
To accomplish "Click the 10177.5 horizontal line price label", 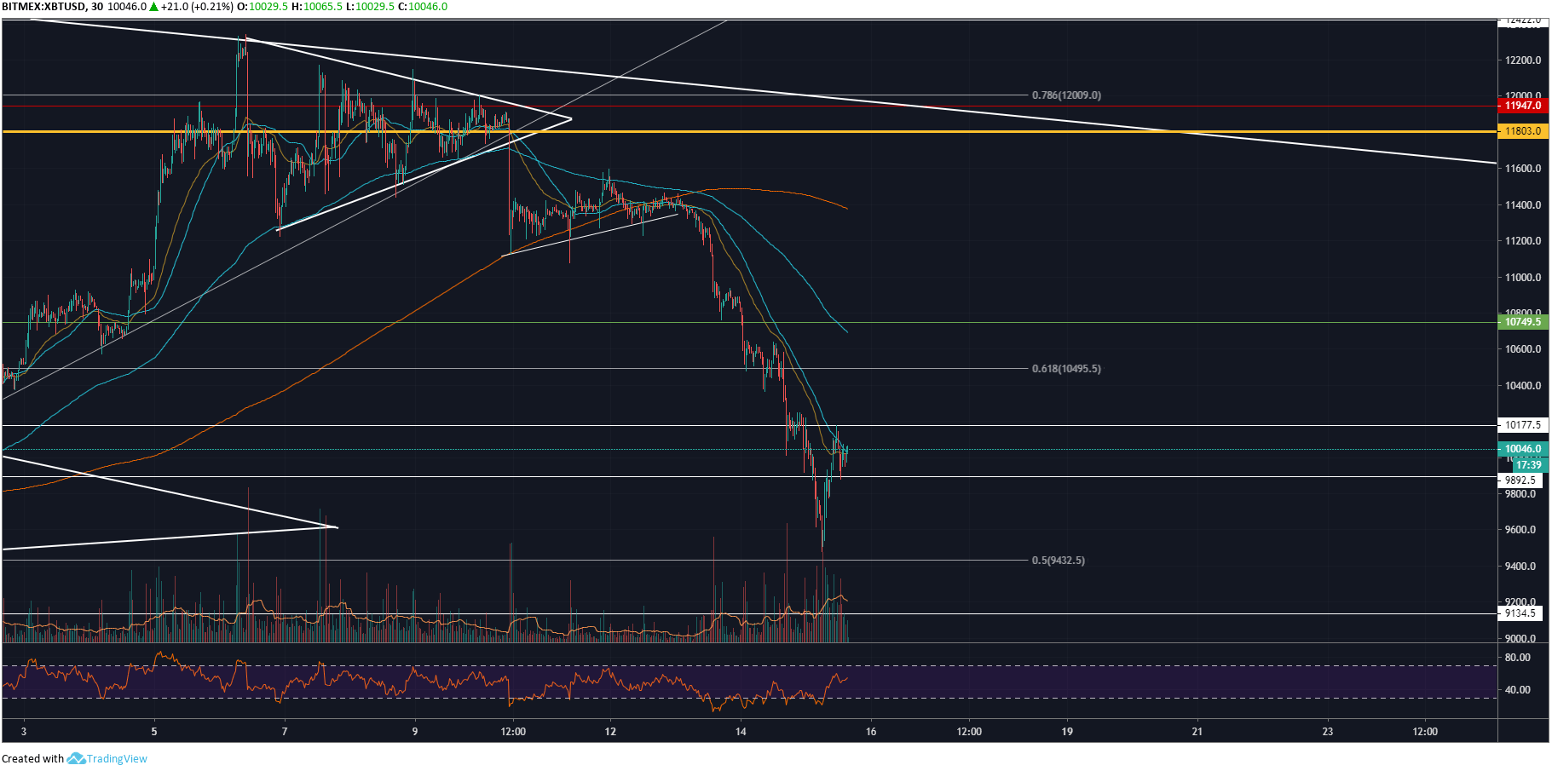I will tap(1522, 425).
